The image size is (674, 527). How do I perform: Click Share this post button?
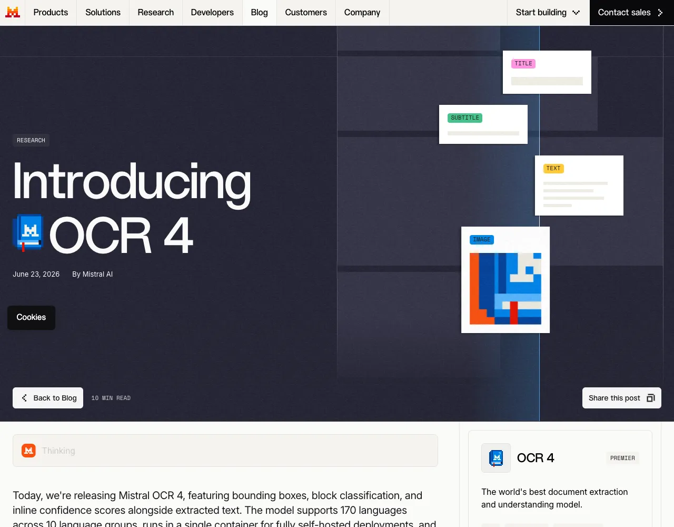(622, 398)
